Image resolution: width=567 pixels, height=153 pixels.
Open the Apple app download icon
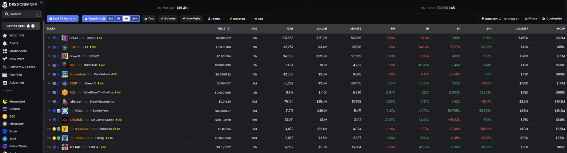pyautogui.click(x=28, y=26)
